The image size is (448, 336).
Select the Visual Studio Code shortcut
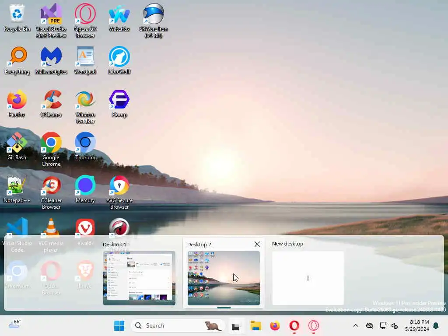click(x=17, y=235)
